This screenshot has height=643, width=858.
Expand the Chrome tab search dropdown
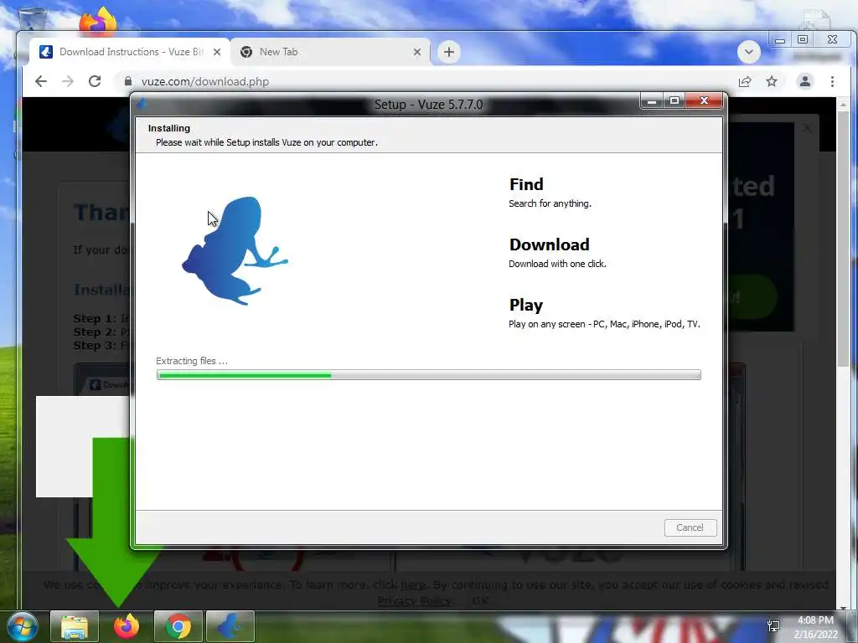coord(748,52)
